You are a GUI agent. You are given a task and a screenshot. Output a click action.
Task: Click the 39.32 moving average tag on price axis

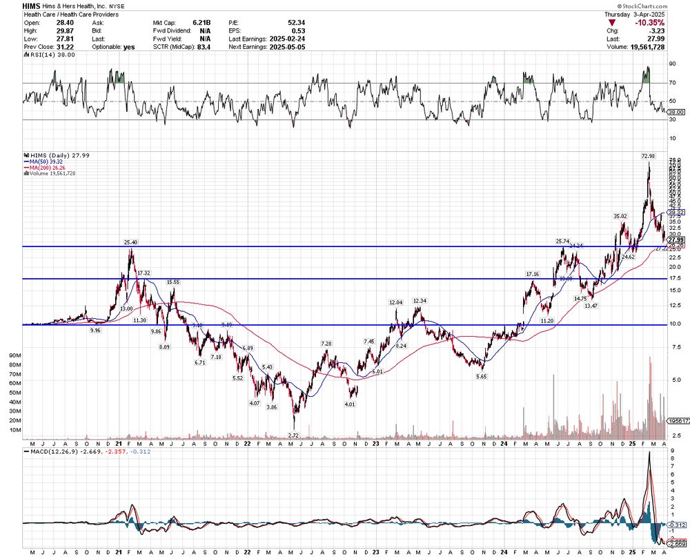click(677, 212)
